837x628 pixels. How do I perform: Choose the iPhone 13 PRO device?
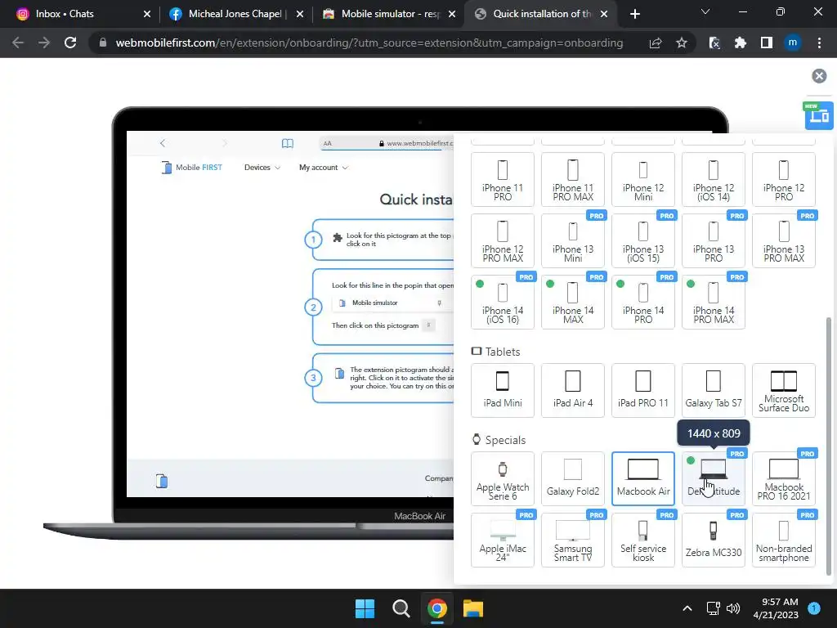713,241
